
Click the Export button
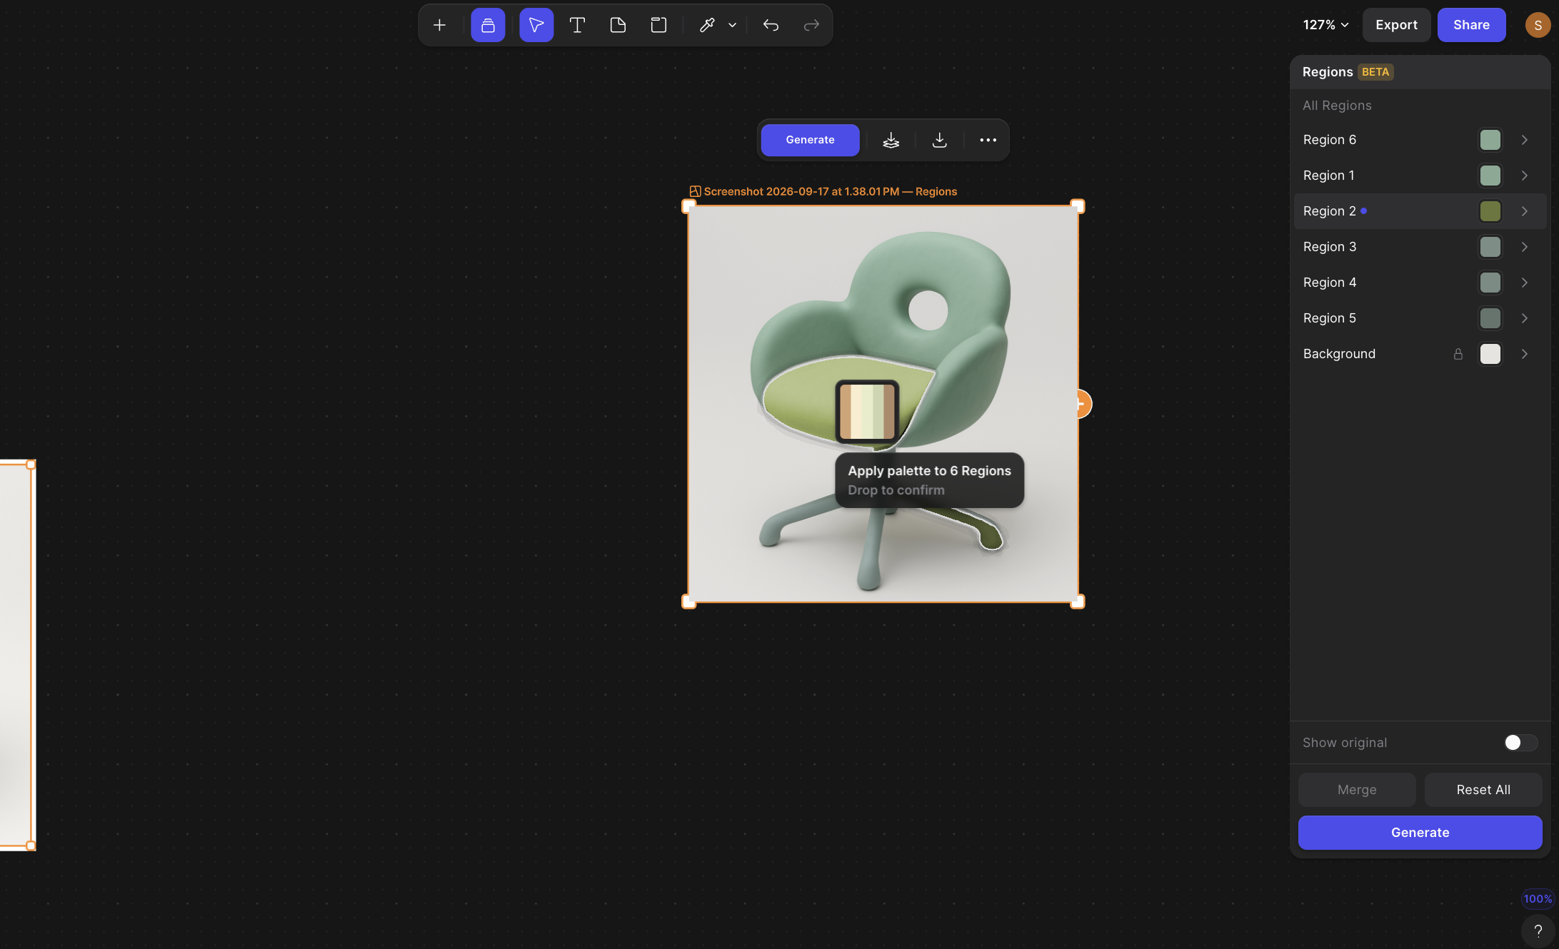coord(1396,25)
